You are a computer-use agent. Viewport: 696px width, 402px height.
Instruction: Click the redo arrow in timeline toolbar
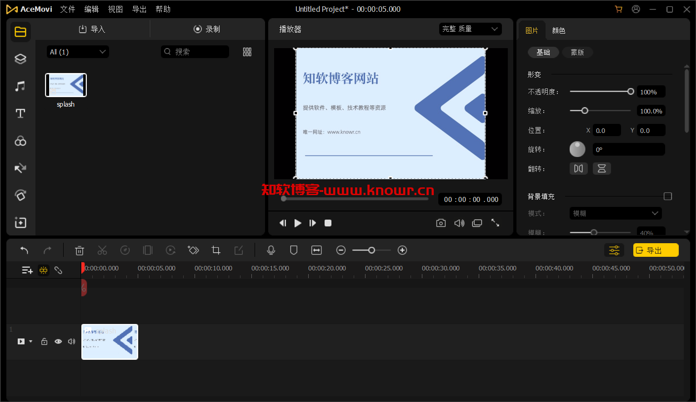click(47, 250)
